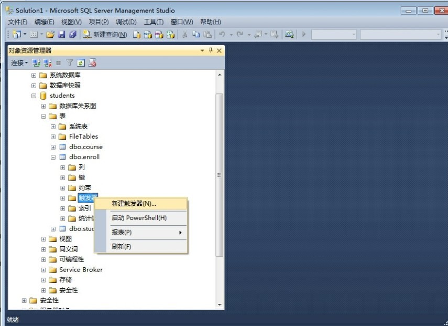
Task: Click the Stop icon in Object Explorer
Action: click(x=59, y=62)
